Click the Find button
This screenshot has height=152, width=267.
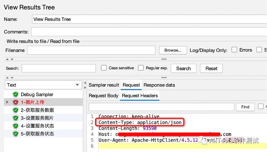click(245, 107)
